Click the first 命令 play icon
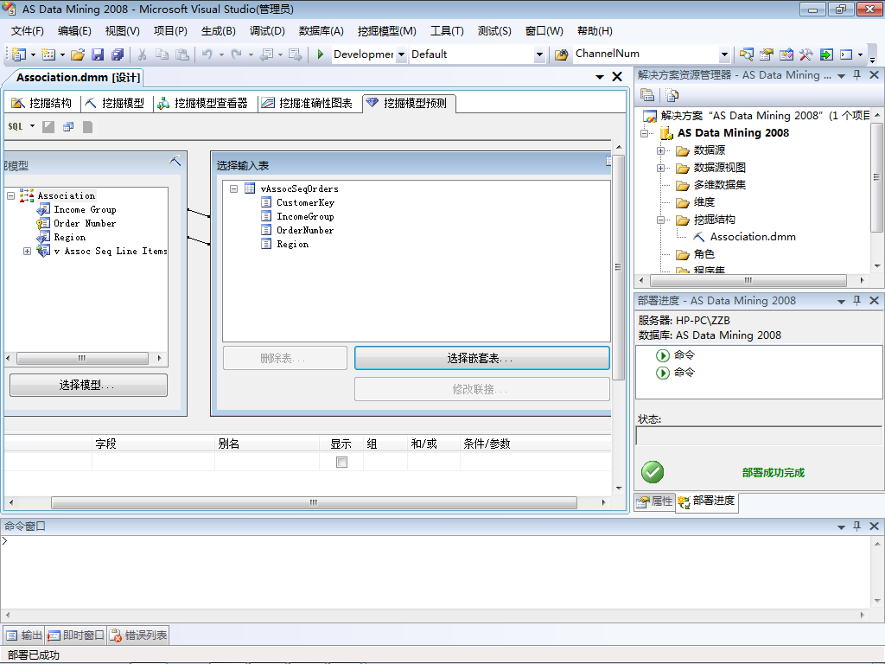Image resolution: width=885 pixels, height=664 pixels. (663, 355)
